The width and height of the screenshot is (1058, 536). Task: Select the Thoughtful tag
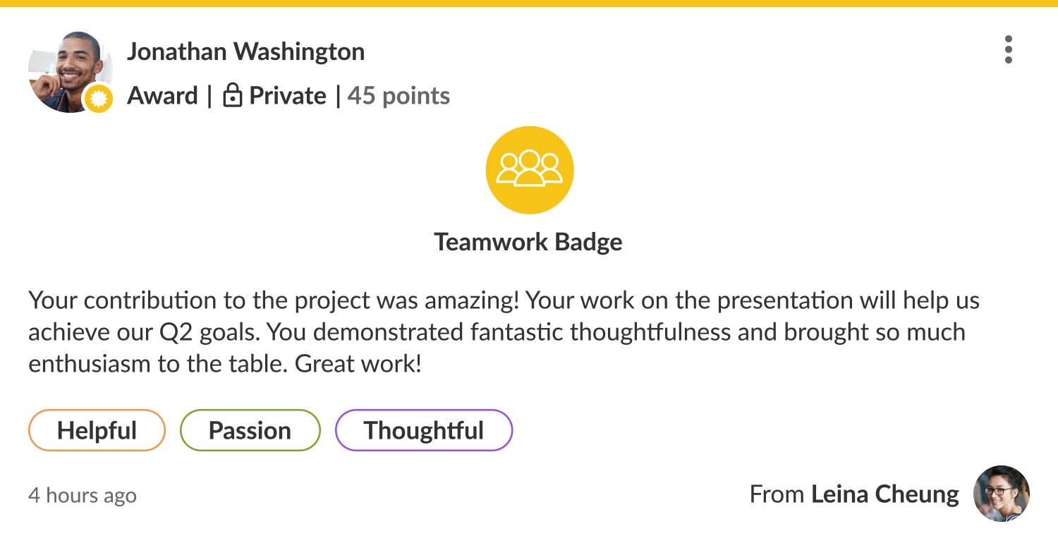coord(423,430)
